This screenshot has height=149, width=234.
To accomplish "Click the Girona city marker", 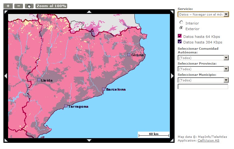I will (x=129, y=55).
